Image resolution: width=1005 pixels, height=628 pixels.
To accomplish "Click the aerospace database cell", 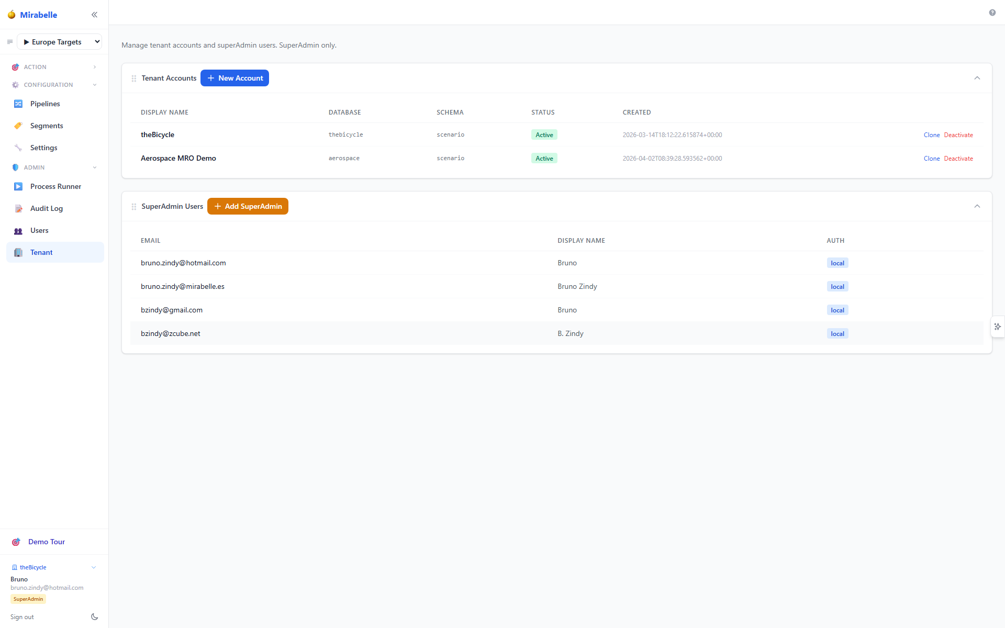I will click(x=344, y=158).
